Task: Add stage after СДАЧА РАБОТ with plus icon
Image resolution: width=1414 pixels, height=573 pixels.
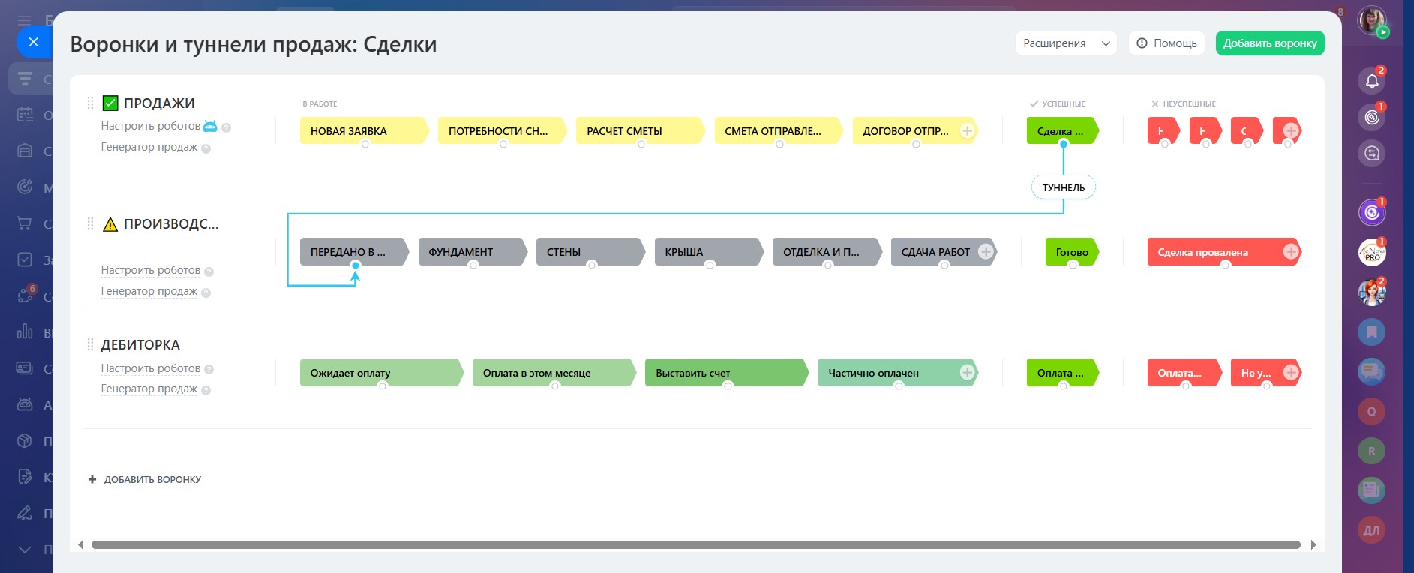Action: click(x=986, y=252)
